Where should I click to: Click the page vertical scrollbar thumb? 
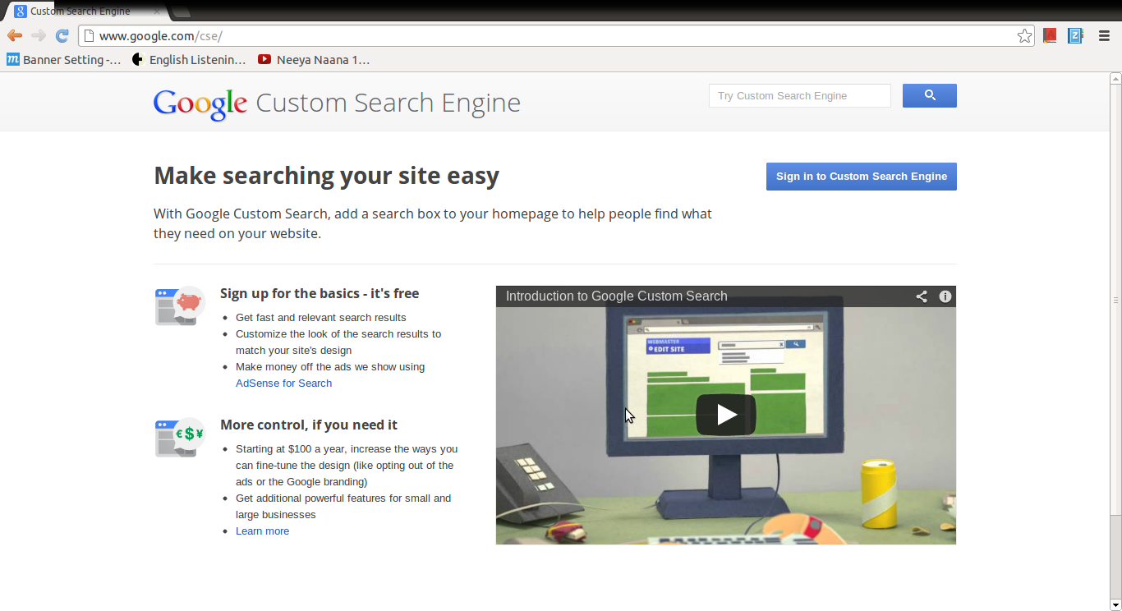[x=1115, y=300]
